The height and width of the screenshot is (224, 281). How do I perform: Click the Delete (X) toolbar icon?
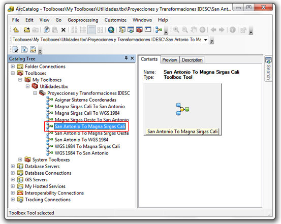coord(63,30)
